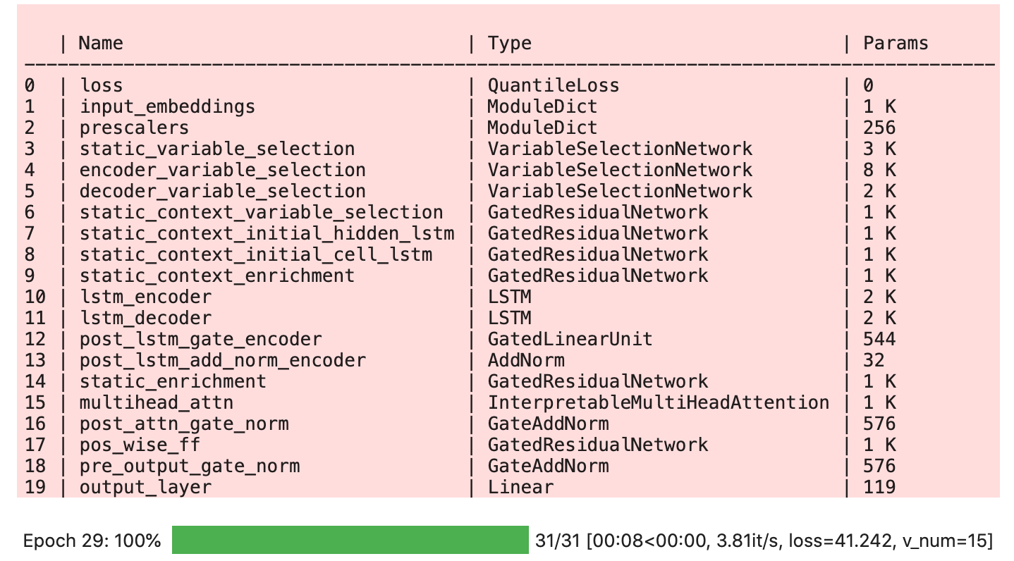Select the 'input_embeddings' row name
Image resolution: width=1014 pixels, height=561 pixels.
coord(167,106)
